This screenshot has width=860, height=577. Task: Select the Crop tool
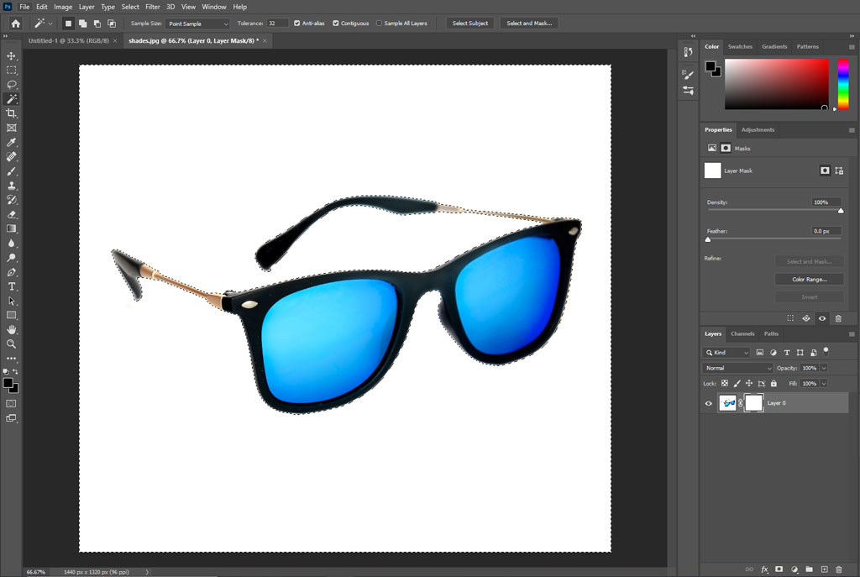(11, 113)
